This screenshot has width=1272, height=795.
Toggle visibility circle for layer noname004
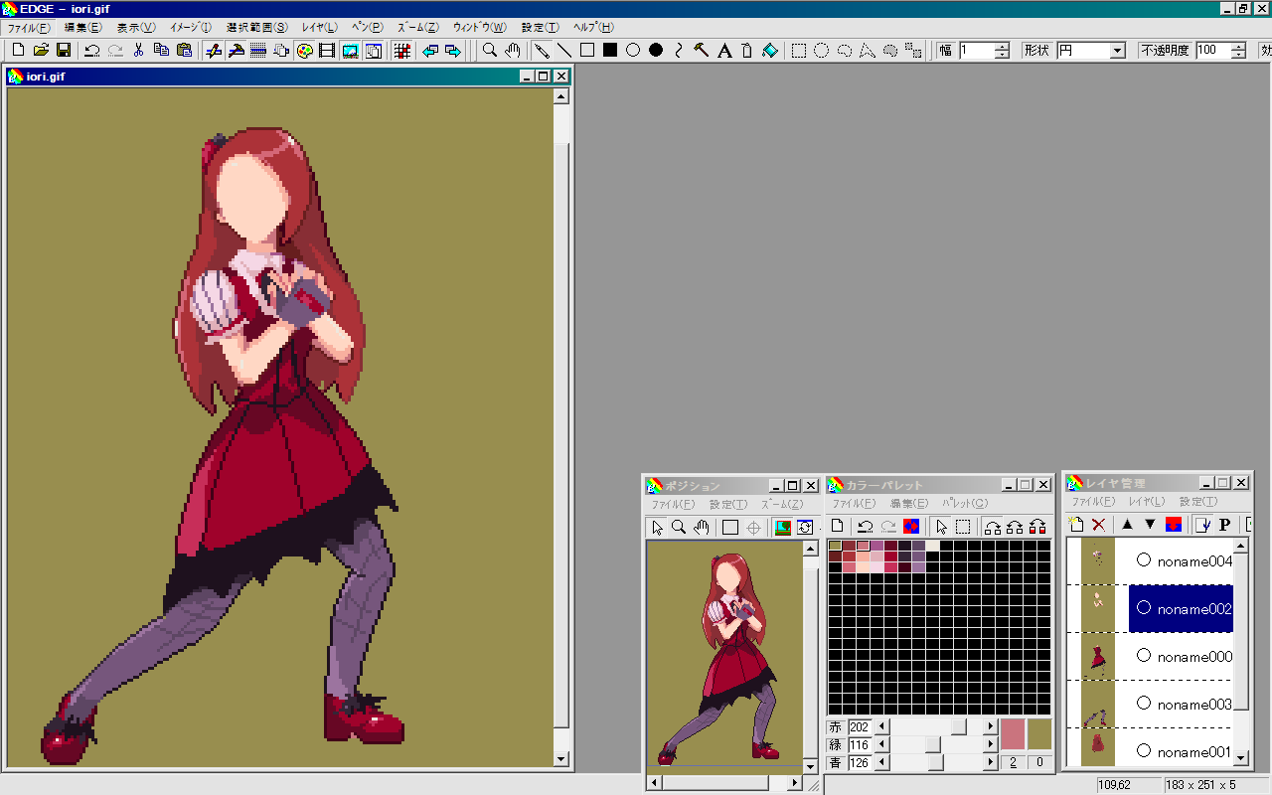(x=1143, y=560)
